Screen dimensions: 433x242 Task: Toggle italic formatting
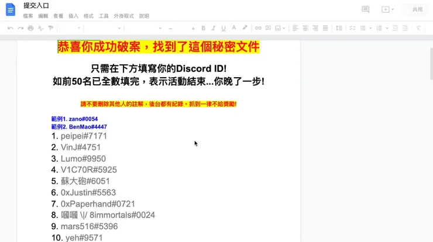[x=213, y=28]
